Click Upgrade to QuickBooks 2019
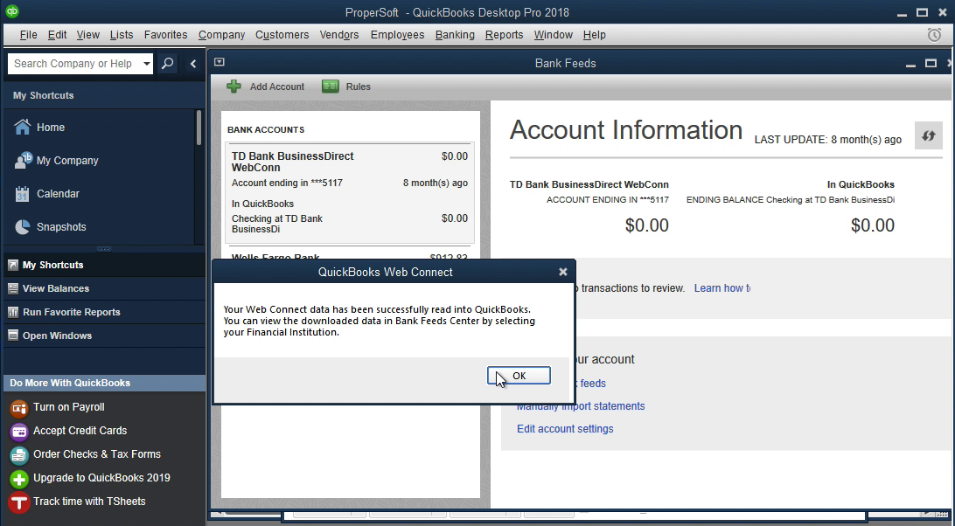Viewport: 955px width, 526px height. point(101,478)
